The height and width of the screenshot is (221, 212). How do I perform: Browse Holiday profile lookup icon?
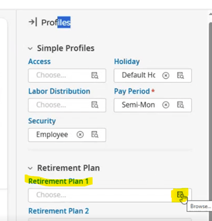click(x=181, y=76)
